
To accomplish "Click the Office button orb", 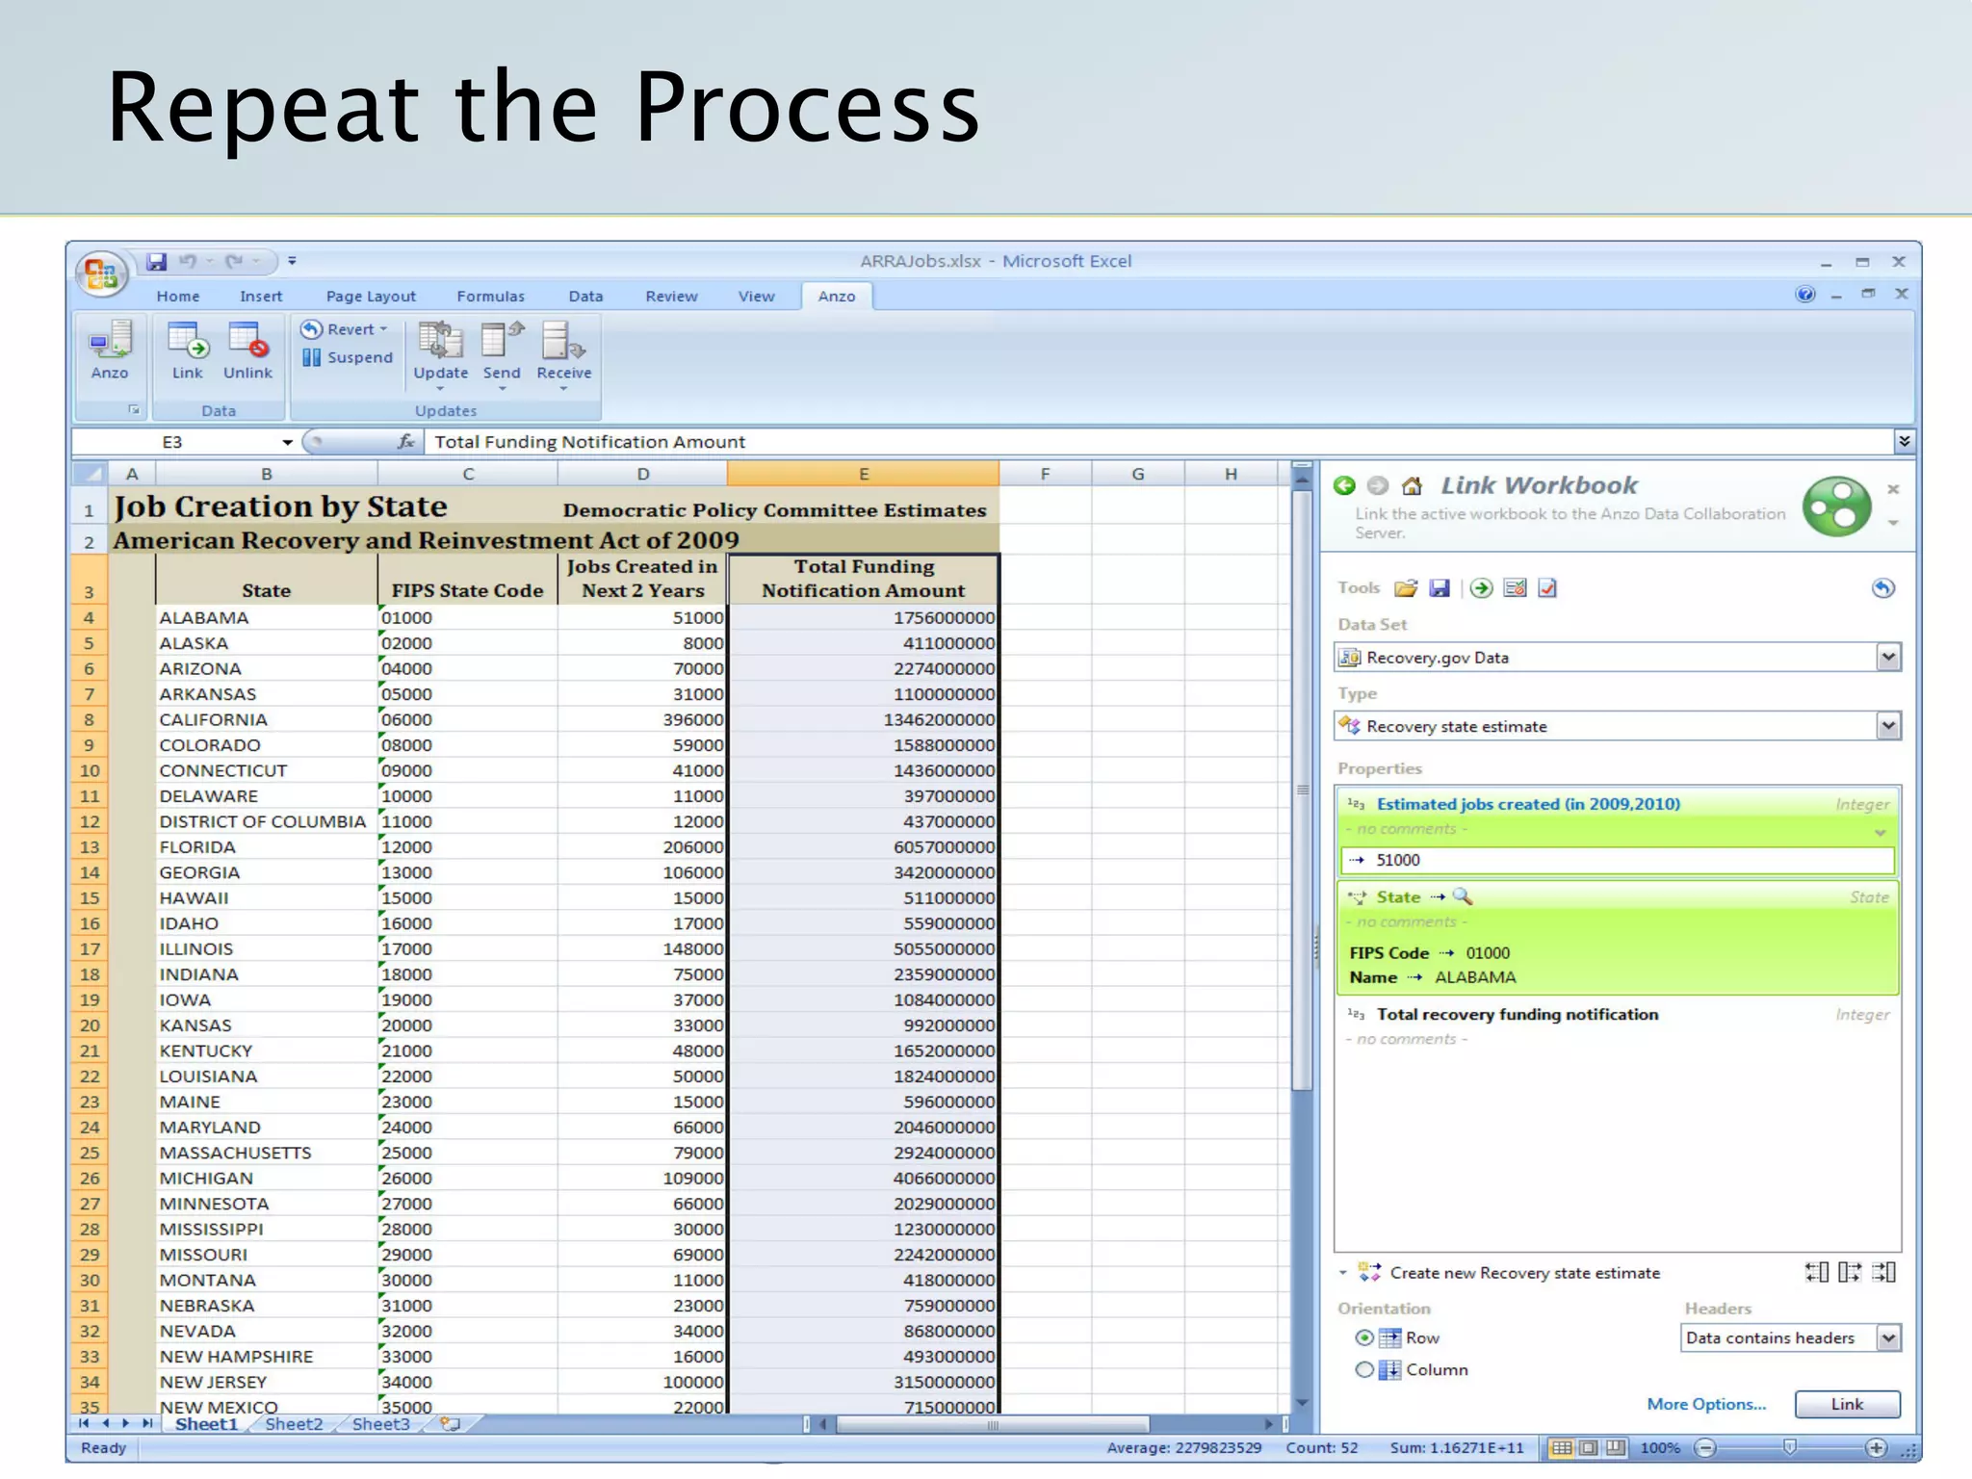I will (x=101, y=273).
